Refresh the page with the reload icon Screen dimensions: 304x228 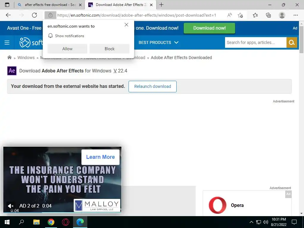[34, 15]
